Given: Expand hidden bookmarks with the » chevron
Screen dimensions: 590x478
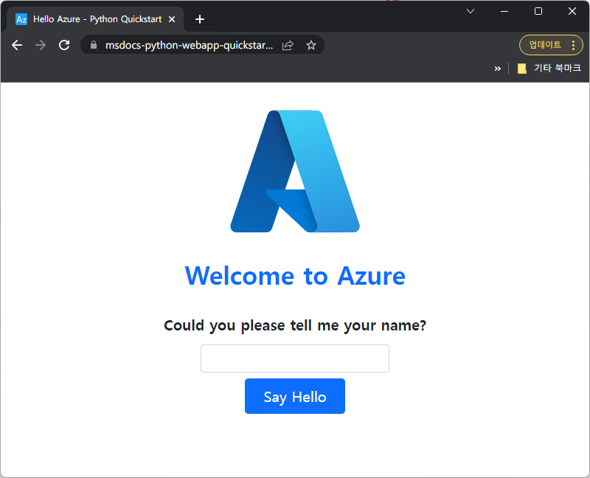Looking at the screenshot, I should tap(498, 69).
